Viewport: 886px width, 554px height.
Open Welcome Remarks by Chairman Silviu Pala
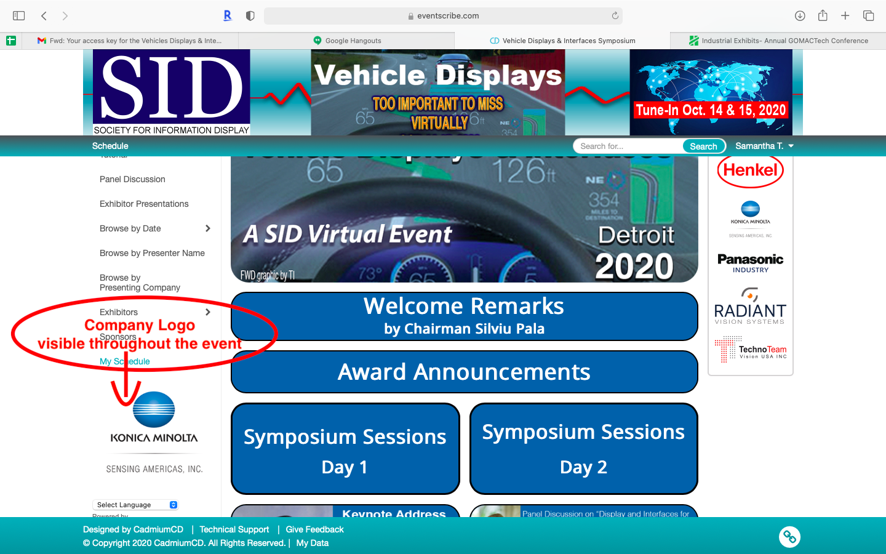[465, 316]
